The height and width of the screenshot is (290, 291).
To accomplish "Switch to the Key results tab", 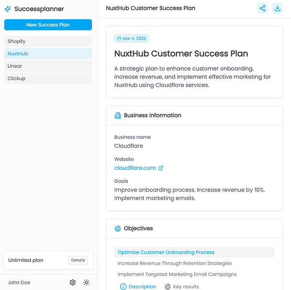I will point(182,287).
